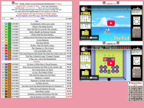Open My Current Items Are Weird
Screen dimensions: 144x108
click(x=42, y=70)
